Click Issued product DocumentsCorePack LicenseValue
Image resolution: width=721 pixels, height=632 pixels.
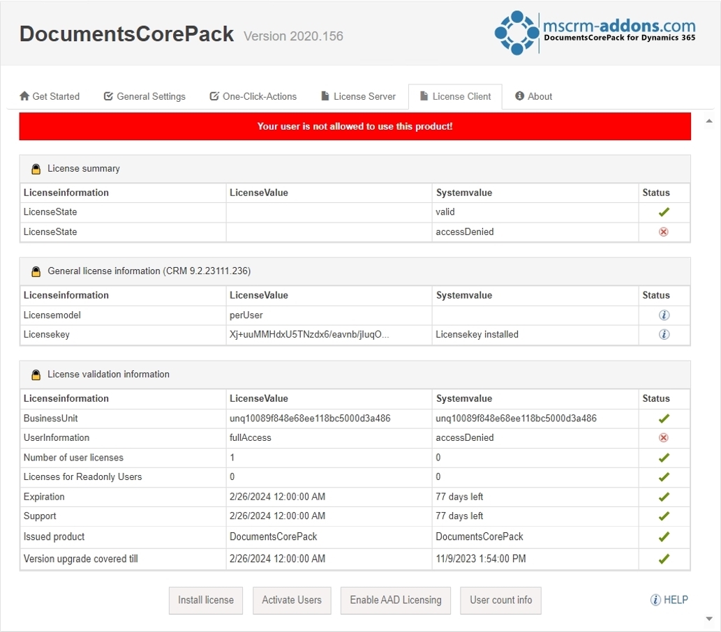[273, 536]
